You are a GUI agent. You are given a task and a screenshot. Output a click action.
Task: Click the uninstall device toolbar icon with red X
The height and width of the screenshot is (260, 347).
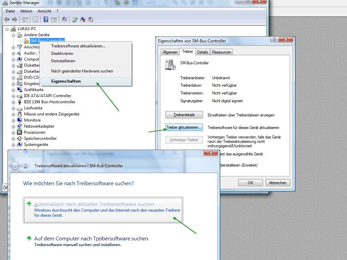pyautogui.click(x=83, y=19)
